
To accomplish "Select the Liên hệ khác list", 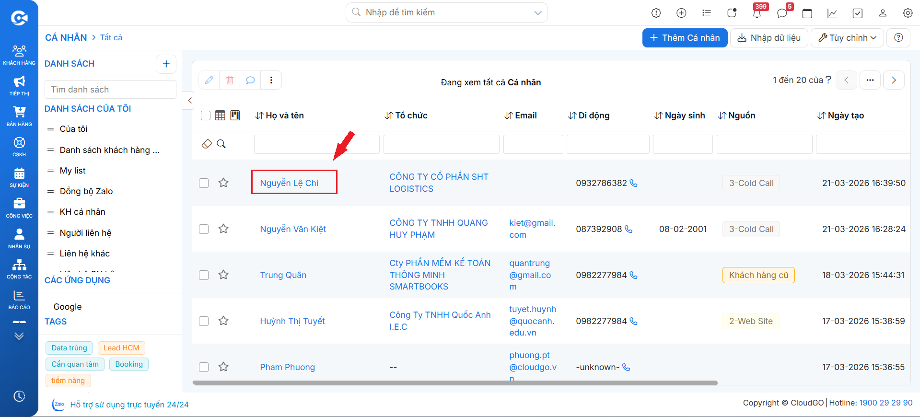I will [85, 254].
